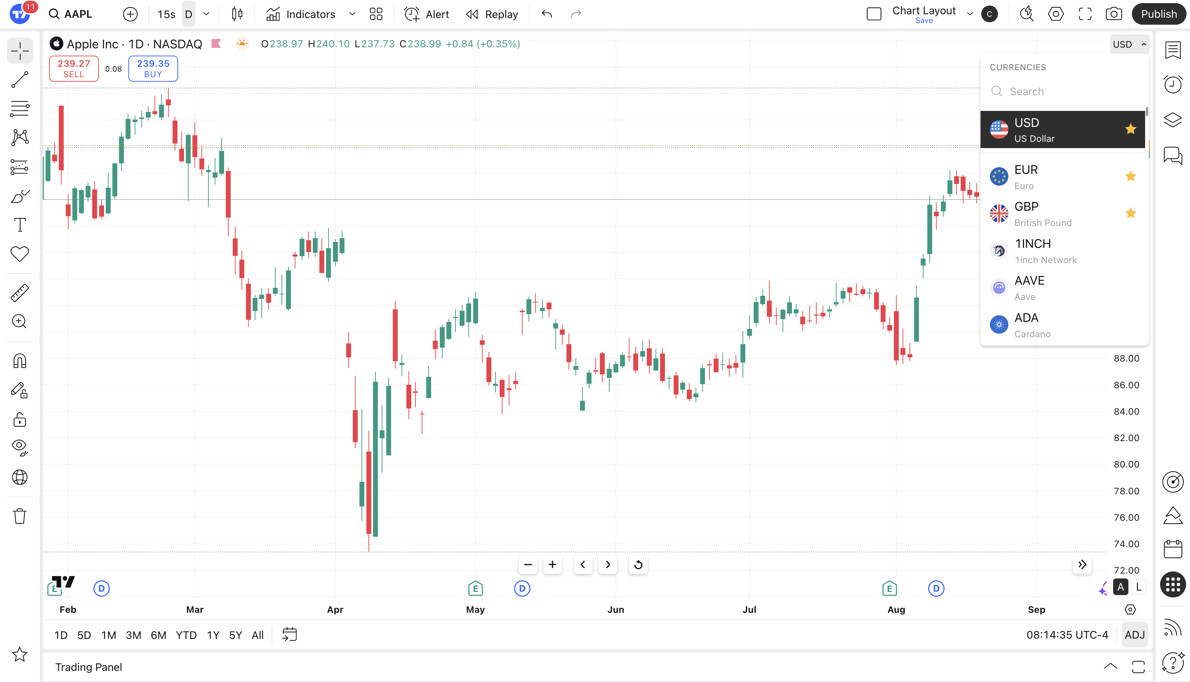This screenshot has height=682, width=1190.
Task: Expand the Chart Layout dropdown arrow
Action: tap(970, 14)
